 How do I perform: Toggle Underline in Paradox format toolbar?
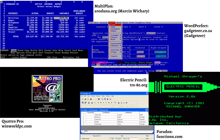[128, 106]
